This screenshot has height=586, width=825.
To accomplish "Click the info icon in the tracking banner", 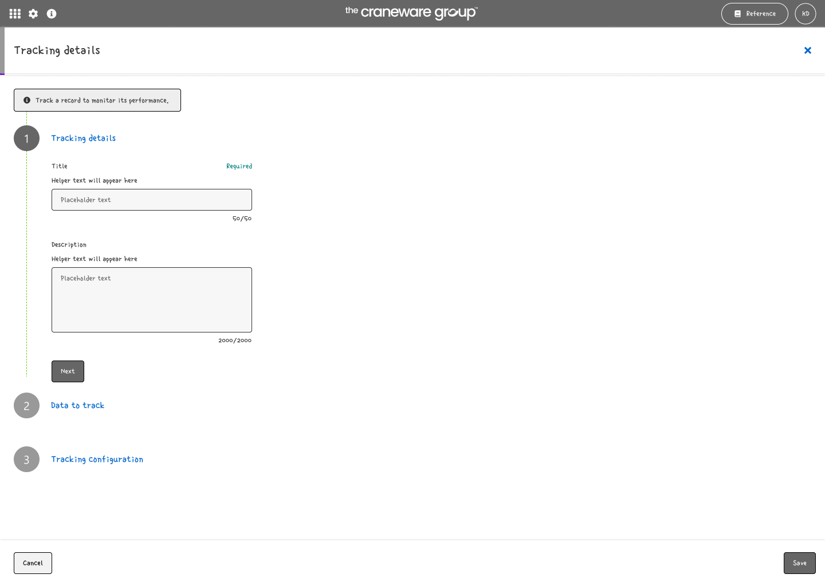I will [x=27, y=100].
